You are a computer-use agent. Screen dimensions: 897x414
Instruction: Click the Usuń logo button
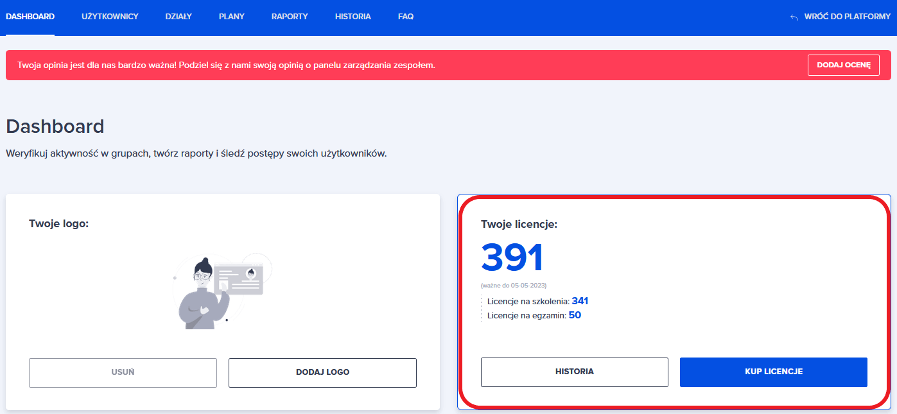(x=123, y=372)
